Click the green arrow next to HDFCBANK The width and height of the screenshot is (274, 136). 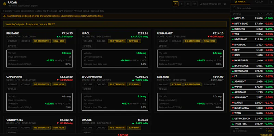[x=233, y=40]
